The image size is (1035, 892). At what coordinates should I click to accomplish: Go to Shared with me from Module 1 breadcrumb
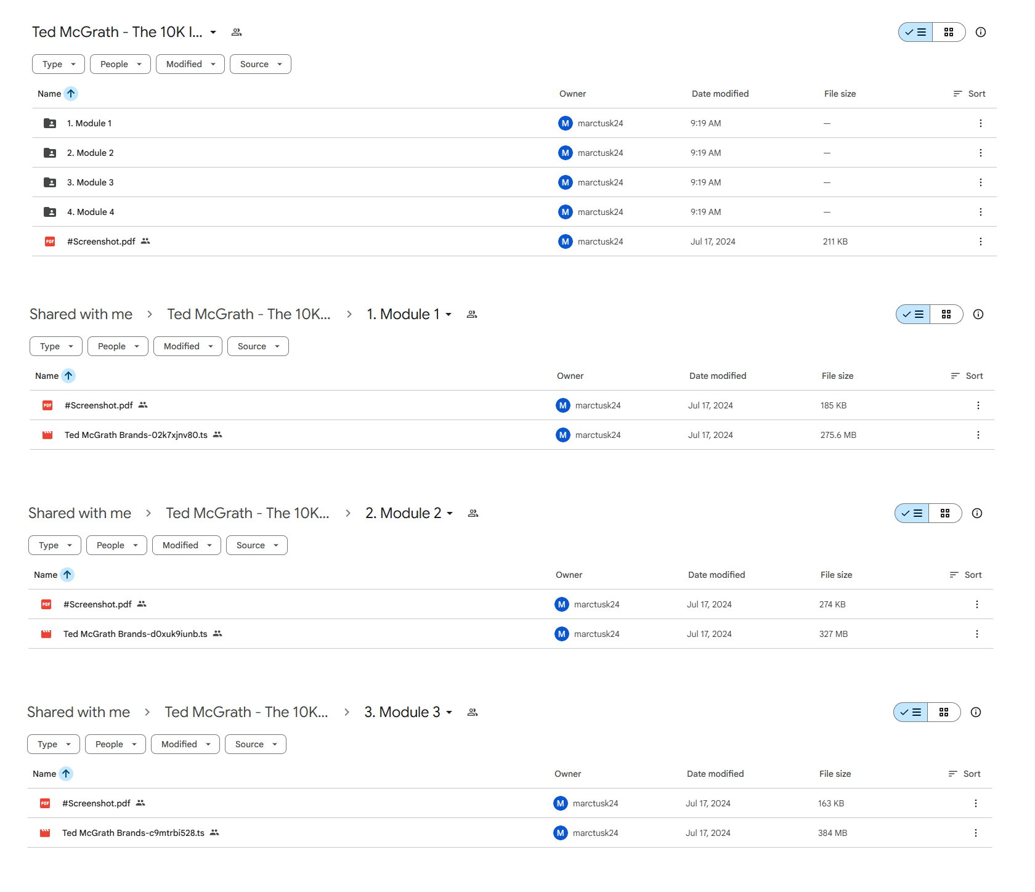pyautogui.click(x=81, y=314)
